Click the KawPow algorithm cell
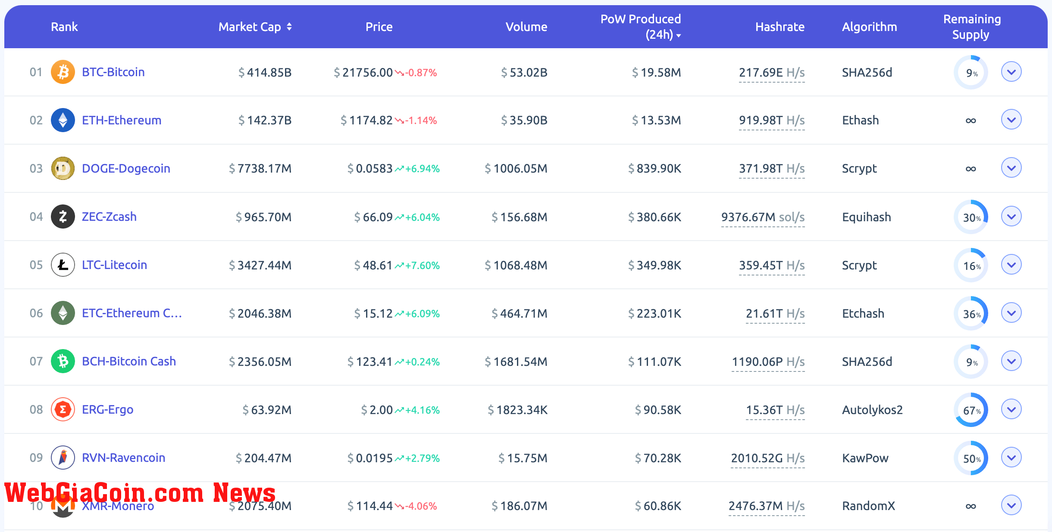1052x532 pixels. tap(865, 458)
